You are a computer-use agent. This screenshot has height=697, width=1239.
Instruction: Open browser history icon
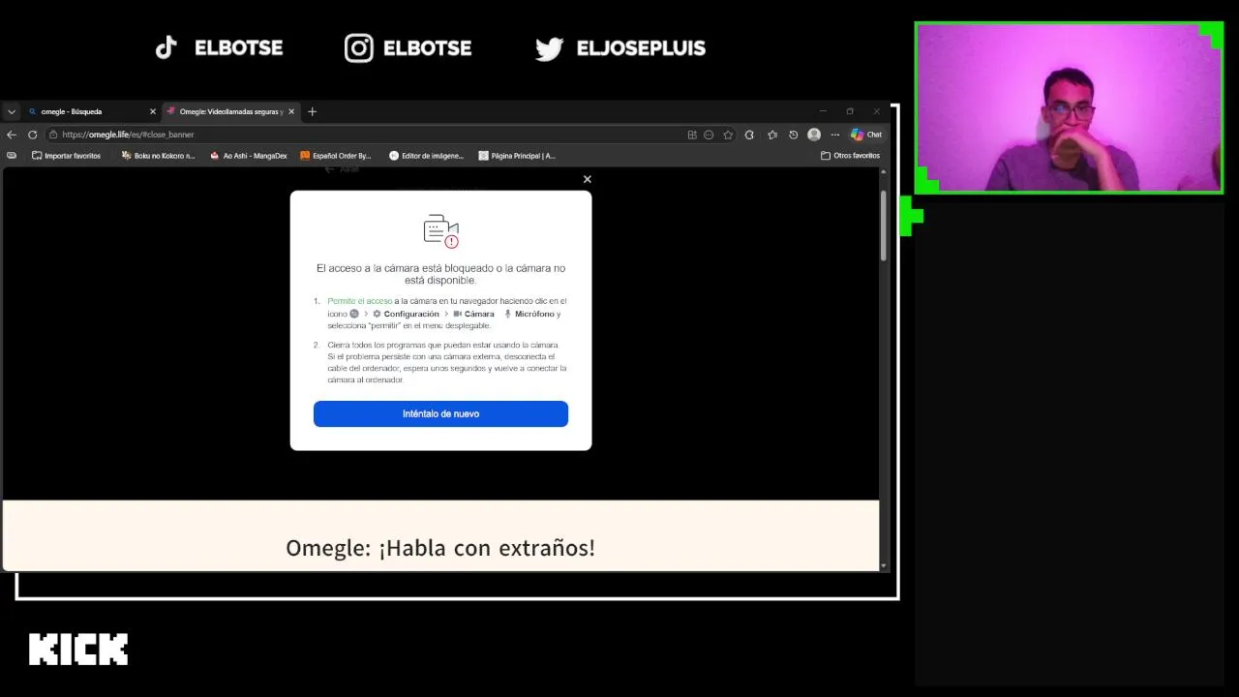pos(794,135)
